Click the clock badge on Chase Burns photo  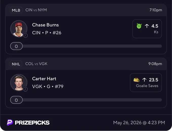(x=25, y=36)
